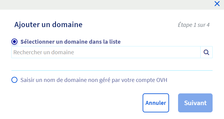The image size is (224, 119).
Task: Click the Annuler button
Action: 156,103
